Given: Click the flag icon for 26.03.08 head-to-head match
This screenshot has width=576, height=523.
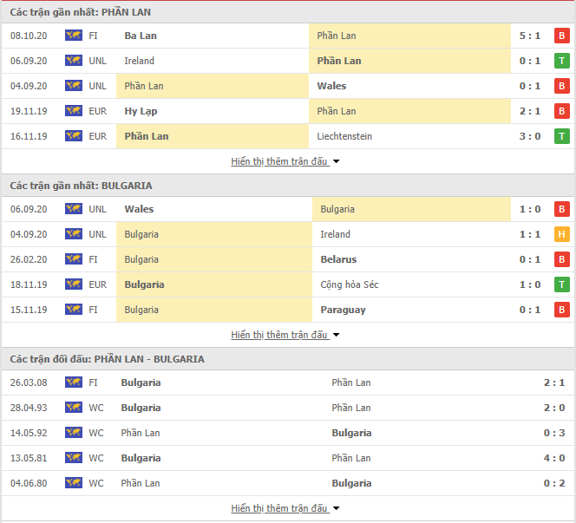Looking at the screenshot, I should click(74, 382).
